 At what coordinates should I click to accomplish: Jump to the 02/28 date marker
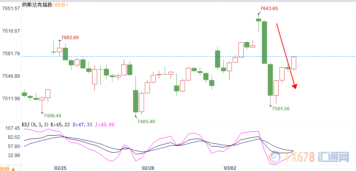148,168
